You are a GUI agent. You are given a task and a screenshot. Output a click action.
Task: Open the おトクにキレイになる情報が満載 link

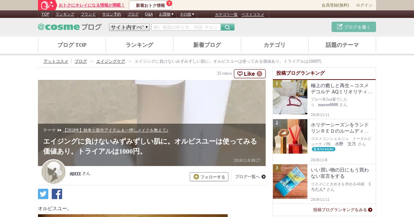pos(91,5)
